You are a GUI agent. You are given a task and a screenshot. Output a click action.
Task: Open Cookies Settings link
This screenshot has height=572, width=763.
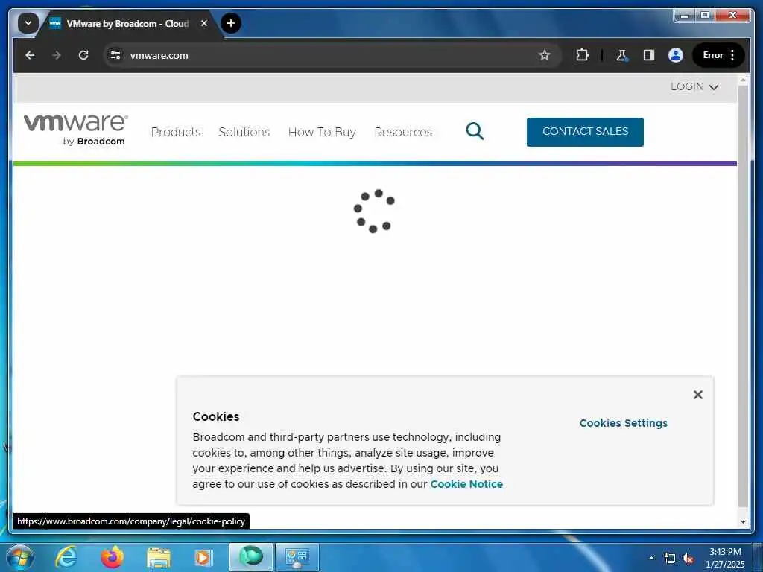tap(624, 423)
